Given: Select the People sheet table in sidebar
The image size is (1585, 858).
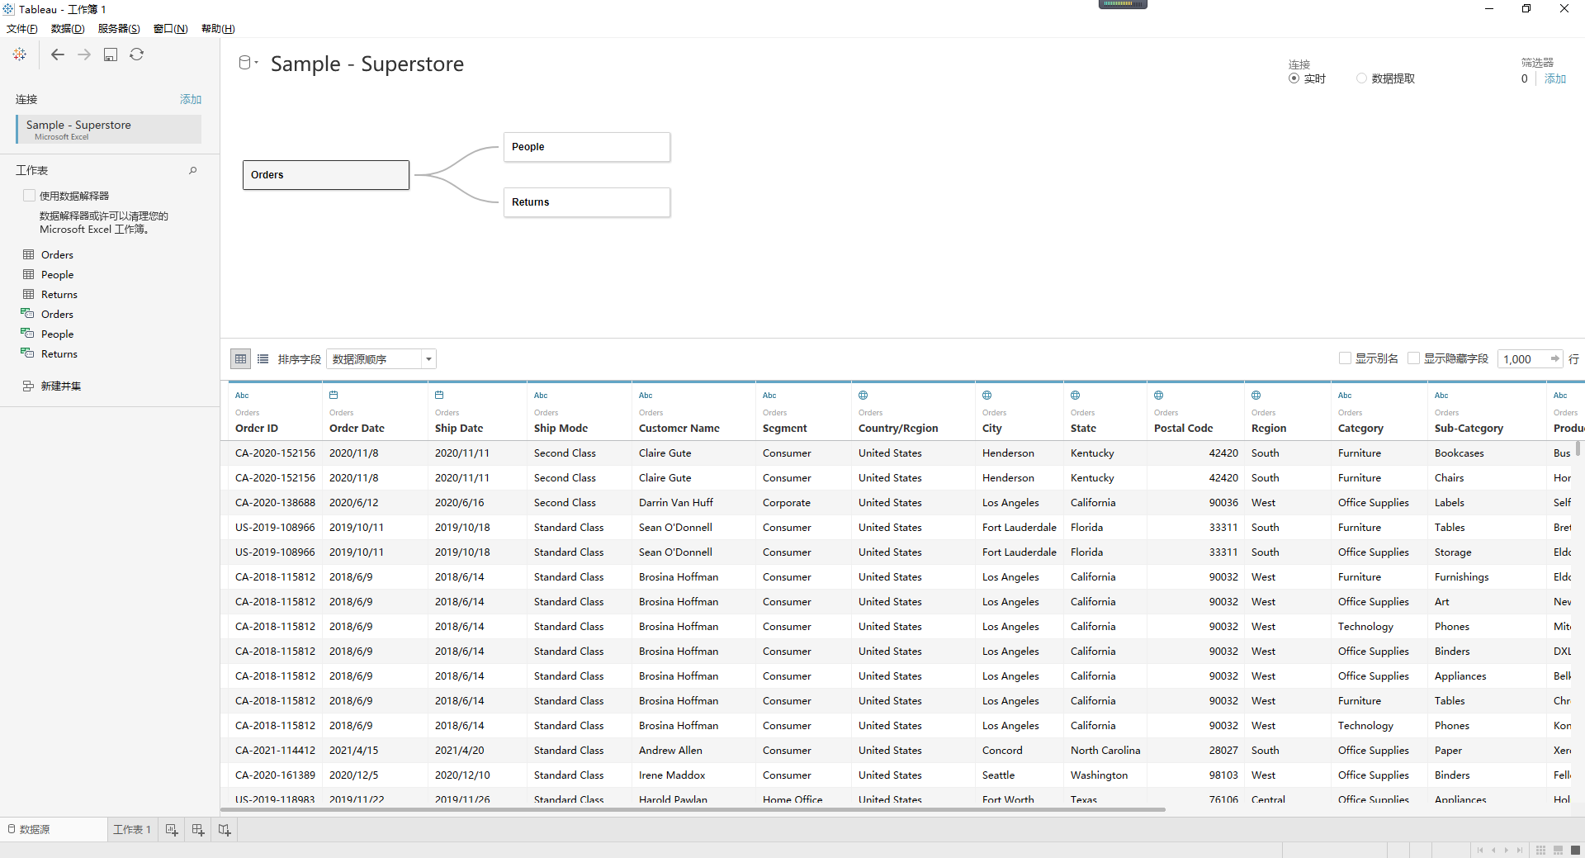Looking at the screenshot, I should [x=58, y=274].
